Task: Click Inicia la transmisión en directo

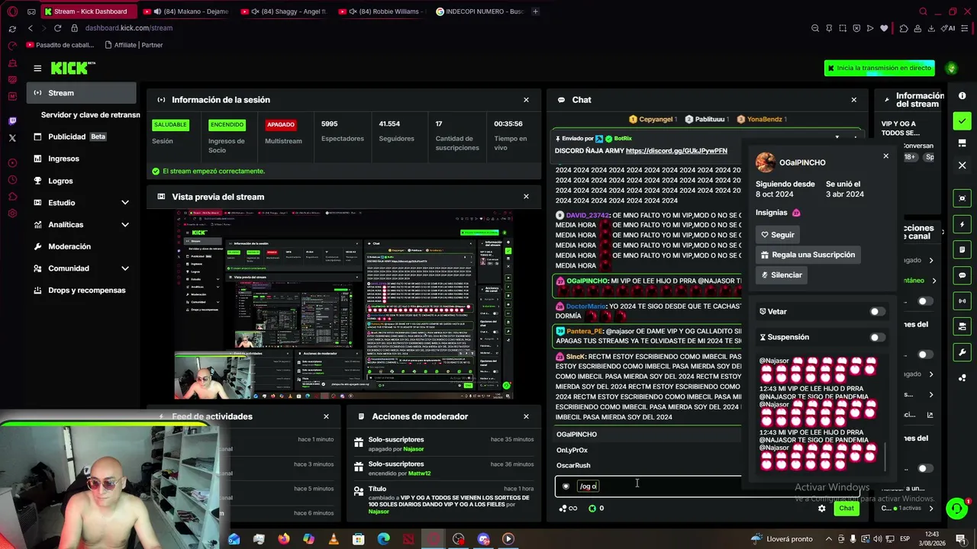Action: pos(879,68)
